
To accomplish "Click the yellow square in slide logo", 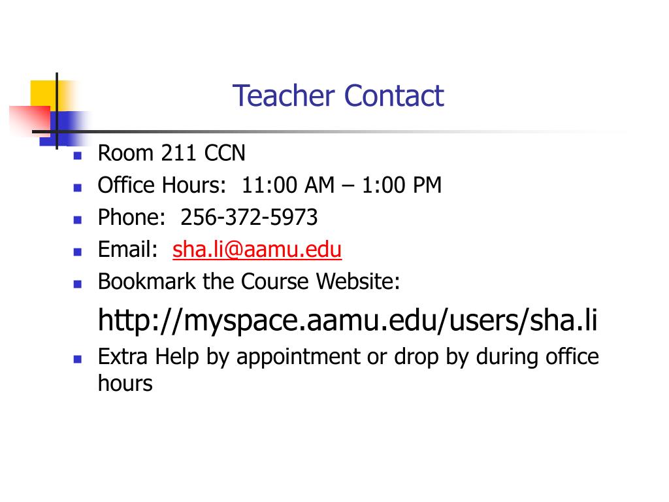I will pyautogui.click(x=44, y=94).
